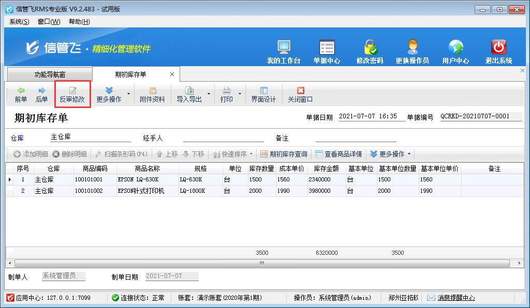Open 附件资料 attachments
Image resolution: width=530 pixels, height=308 pixels.
[152, 94]
